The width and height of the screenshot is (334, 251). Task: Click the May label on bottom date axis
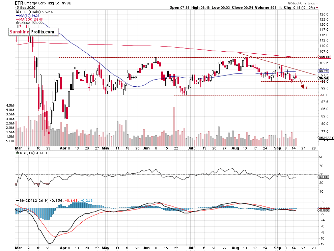(106, 248)
